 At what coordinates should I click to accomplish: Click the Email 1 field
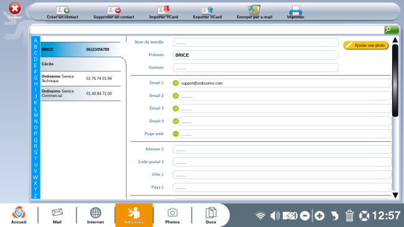tap(285, 83)
